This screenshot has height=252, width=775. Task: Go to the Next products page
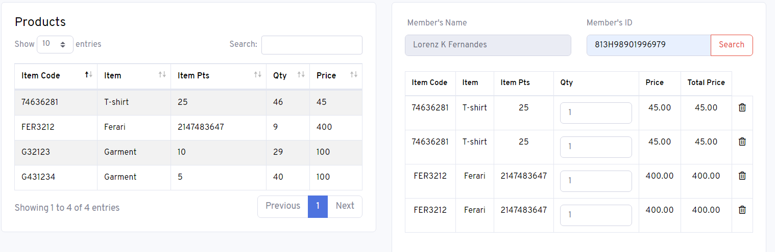(x=345, y=206)
